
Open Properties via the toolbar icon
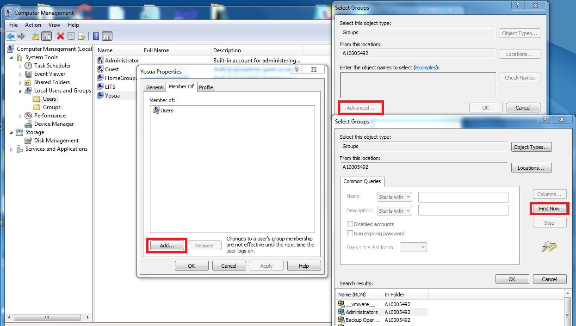tap(71, 36)
